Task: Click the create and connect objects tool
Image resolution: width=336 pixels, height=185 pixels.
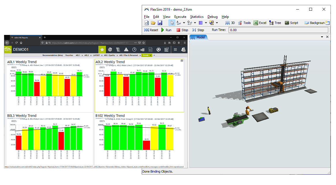Action: [x=212, y=23]
